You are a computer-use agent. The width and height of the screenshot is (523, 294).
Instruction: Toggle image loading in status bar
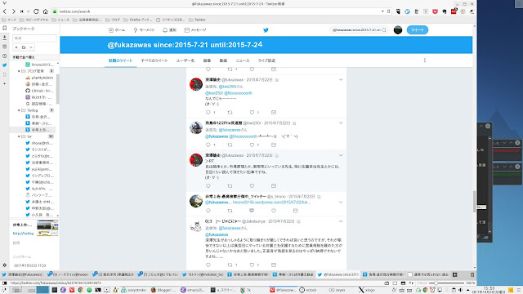coord(403,283)
